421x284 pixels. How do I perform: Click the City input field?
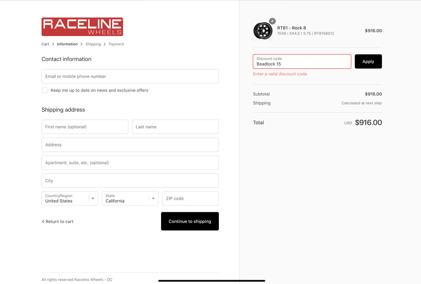click(x=130, y=181)
